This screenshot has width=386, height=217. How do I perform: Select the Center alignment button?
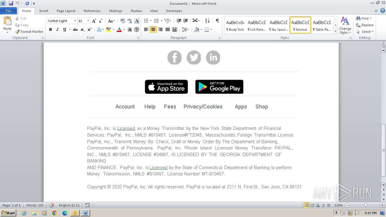(x=153, y=30)
